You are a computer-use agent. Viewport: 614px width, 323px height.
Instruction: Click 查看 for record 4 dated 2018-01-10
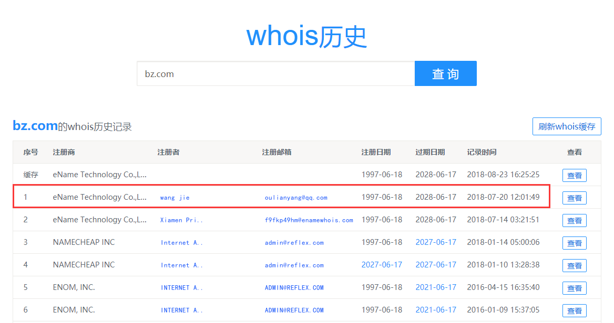575,266
